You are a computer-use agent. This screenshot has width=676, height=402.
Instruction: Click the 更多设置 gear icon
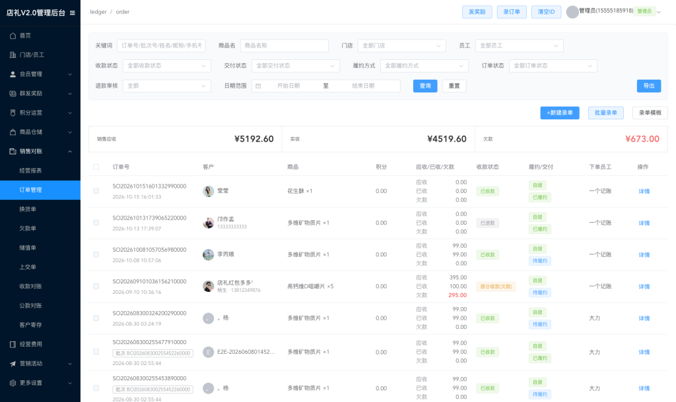click(x=13, y=383)
